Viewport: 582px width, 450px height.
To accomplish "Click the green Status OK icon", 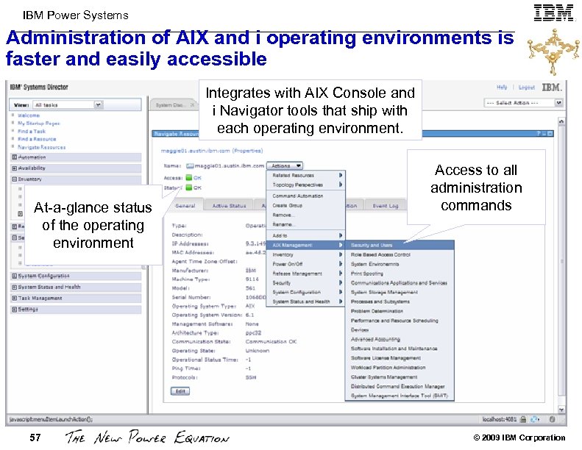I will point(188,187).
